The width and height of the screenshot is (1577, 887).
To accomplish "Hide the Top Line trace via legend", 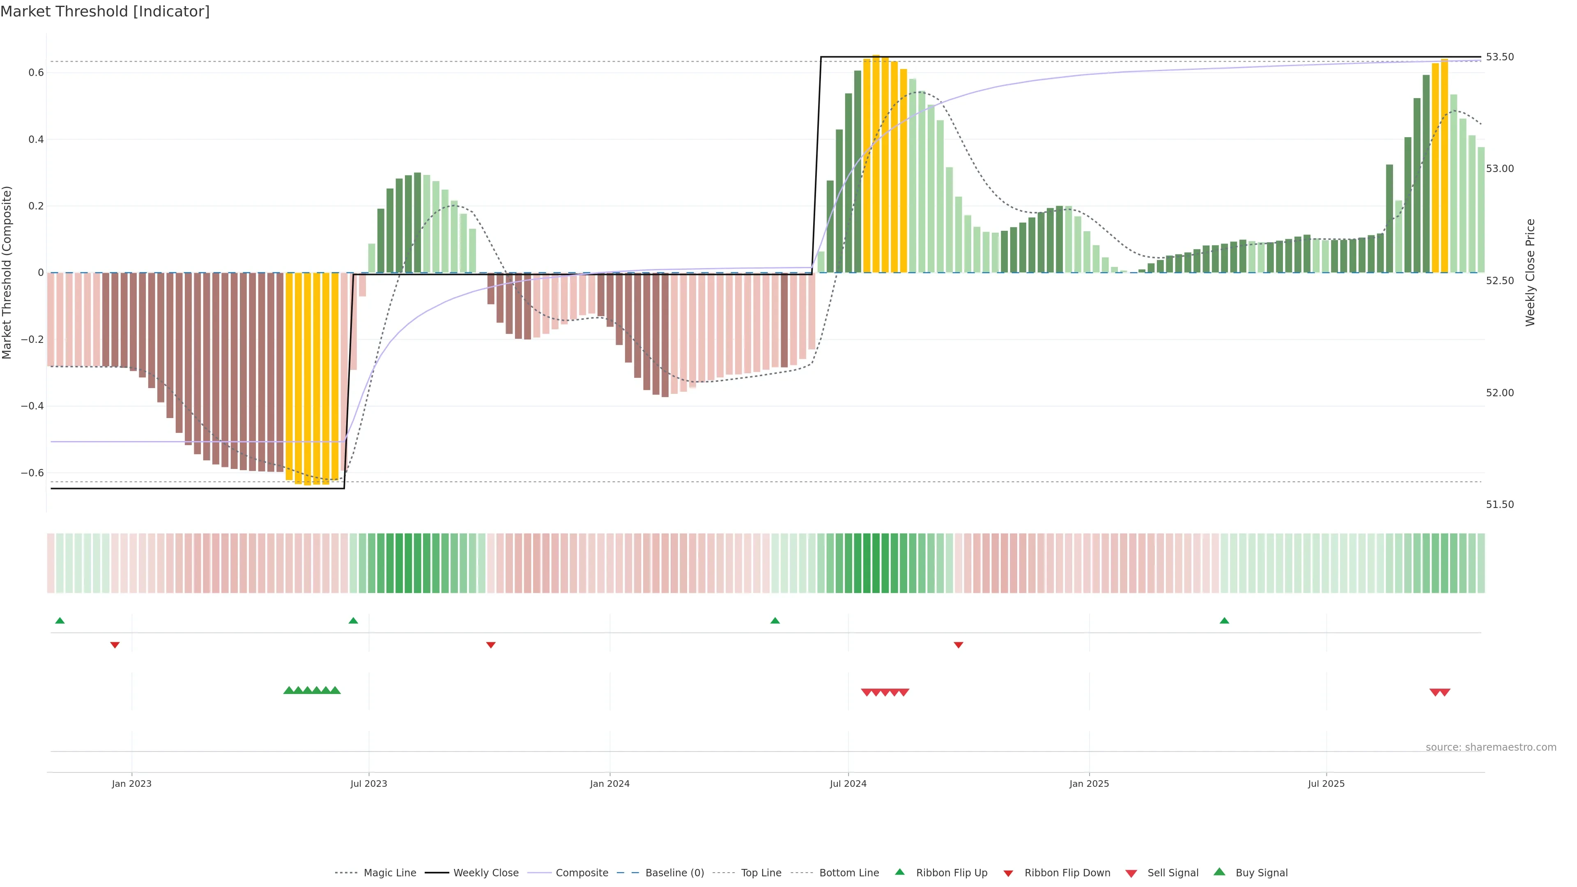I will 761,873.
